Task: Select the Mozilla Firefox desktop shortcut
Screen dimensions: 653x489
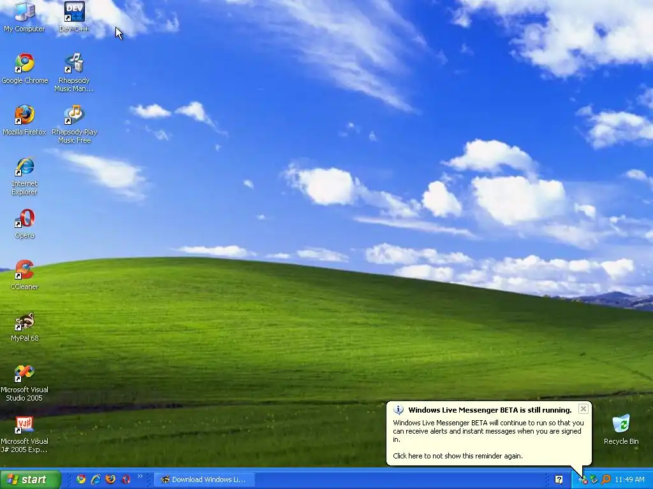Action: (25, 120)
